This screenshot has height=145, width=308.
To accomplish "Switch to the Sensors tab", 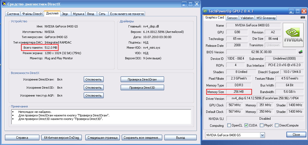I will pyautogui.click(x=232, y=18).
